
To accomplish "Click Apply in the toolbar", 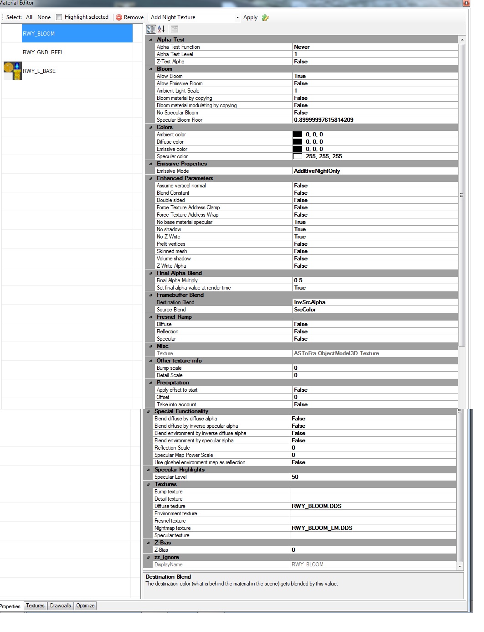I will (x=250, y=17).
